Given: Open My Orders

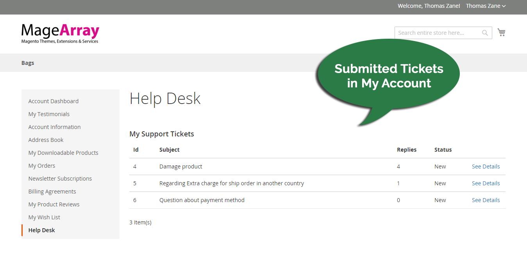Looking at the screenshot, I should click(x=41, y=165).
